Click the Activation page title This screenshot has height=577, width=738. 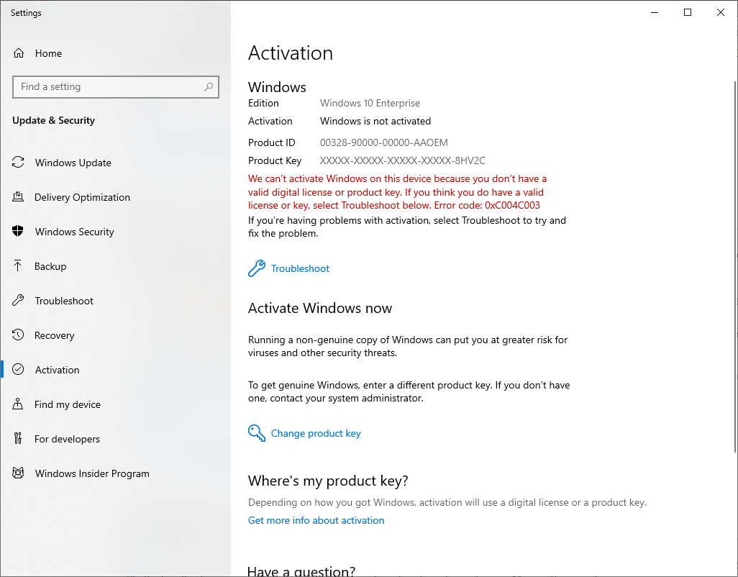(x=291, y=53)
